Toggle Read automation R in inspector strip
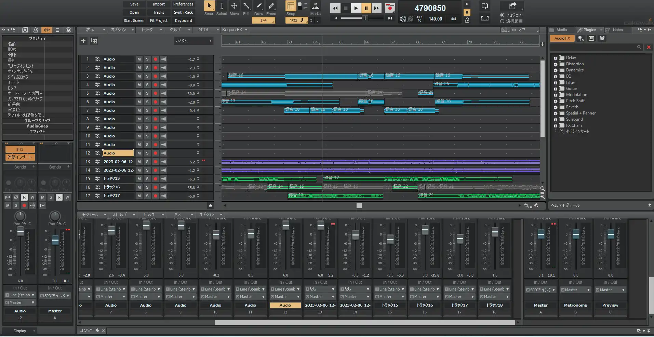 [24, 197]
